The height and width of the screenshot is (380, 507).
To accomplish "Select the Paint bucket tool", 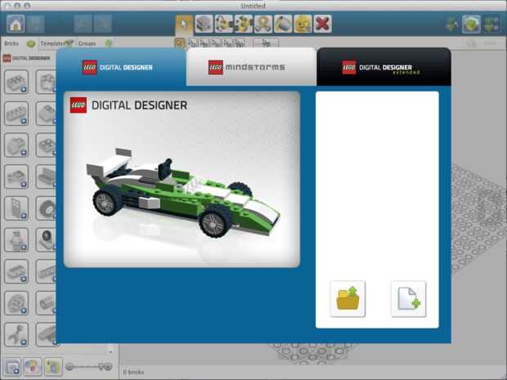I will [x=283, y=24].
